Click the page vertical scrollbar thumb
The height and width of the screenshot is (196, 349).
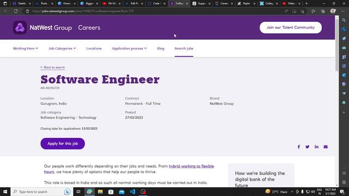tap(337, 45)
